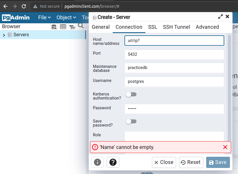Click the Query Tool database icon in Browser toolbar

54,27
